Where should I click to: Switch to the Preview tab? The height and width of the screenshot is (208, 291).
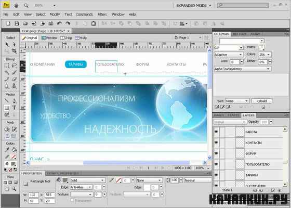pyautogui.click(x=49, y=38)
